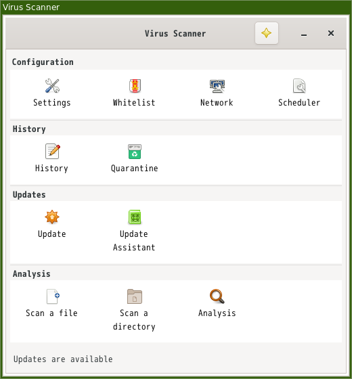
Task: Open the Network computers icon
Action: (217, 86)
